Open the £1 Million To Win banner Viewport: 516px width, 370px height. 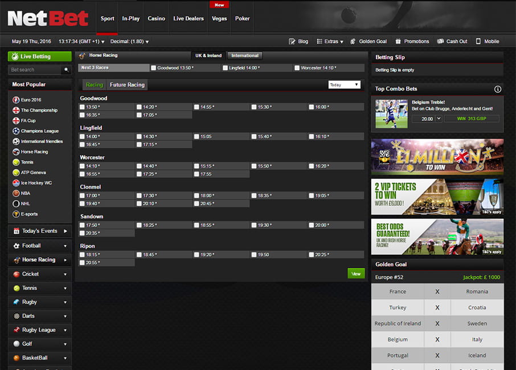pyautogui.click(x=437, y=157)
